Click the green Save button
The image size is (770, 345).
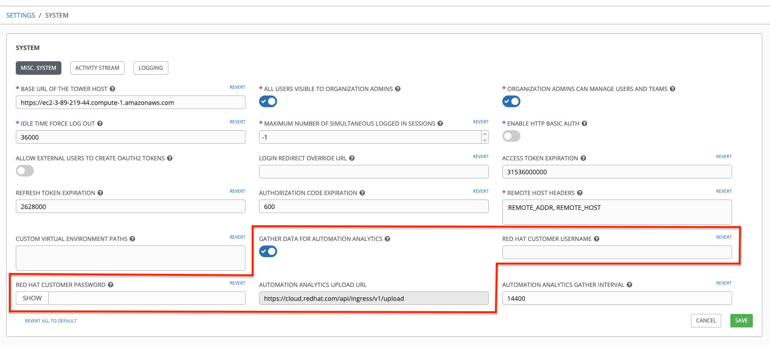[741, 321]
